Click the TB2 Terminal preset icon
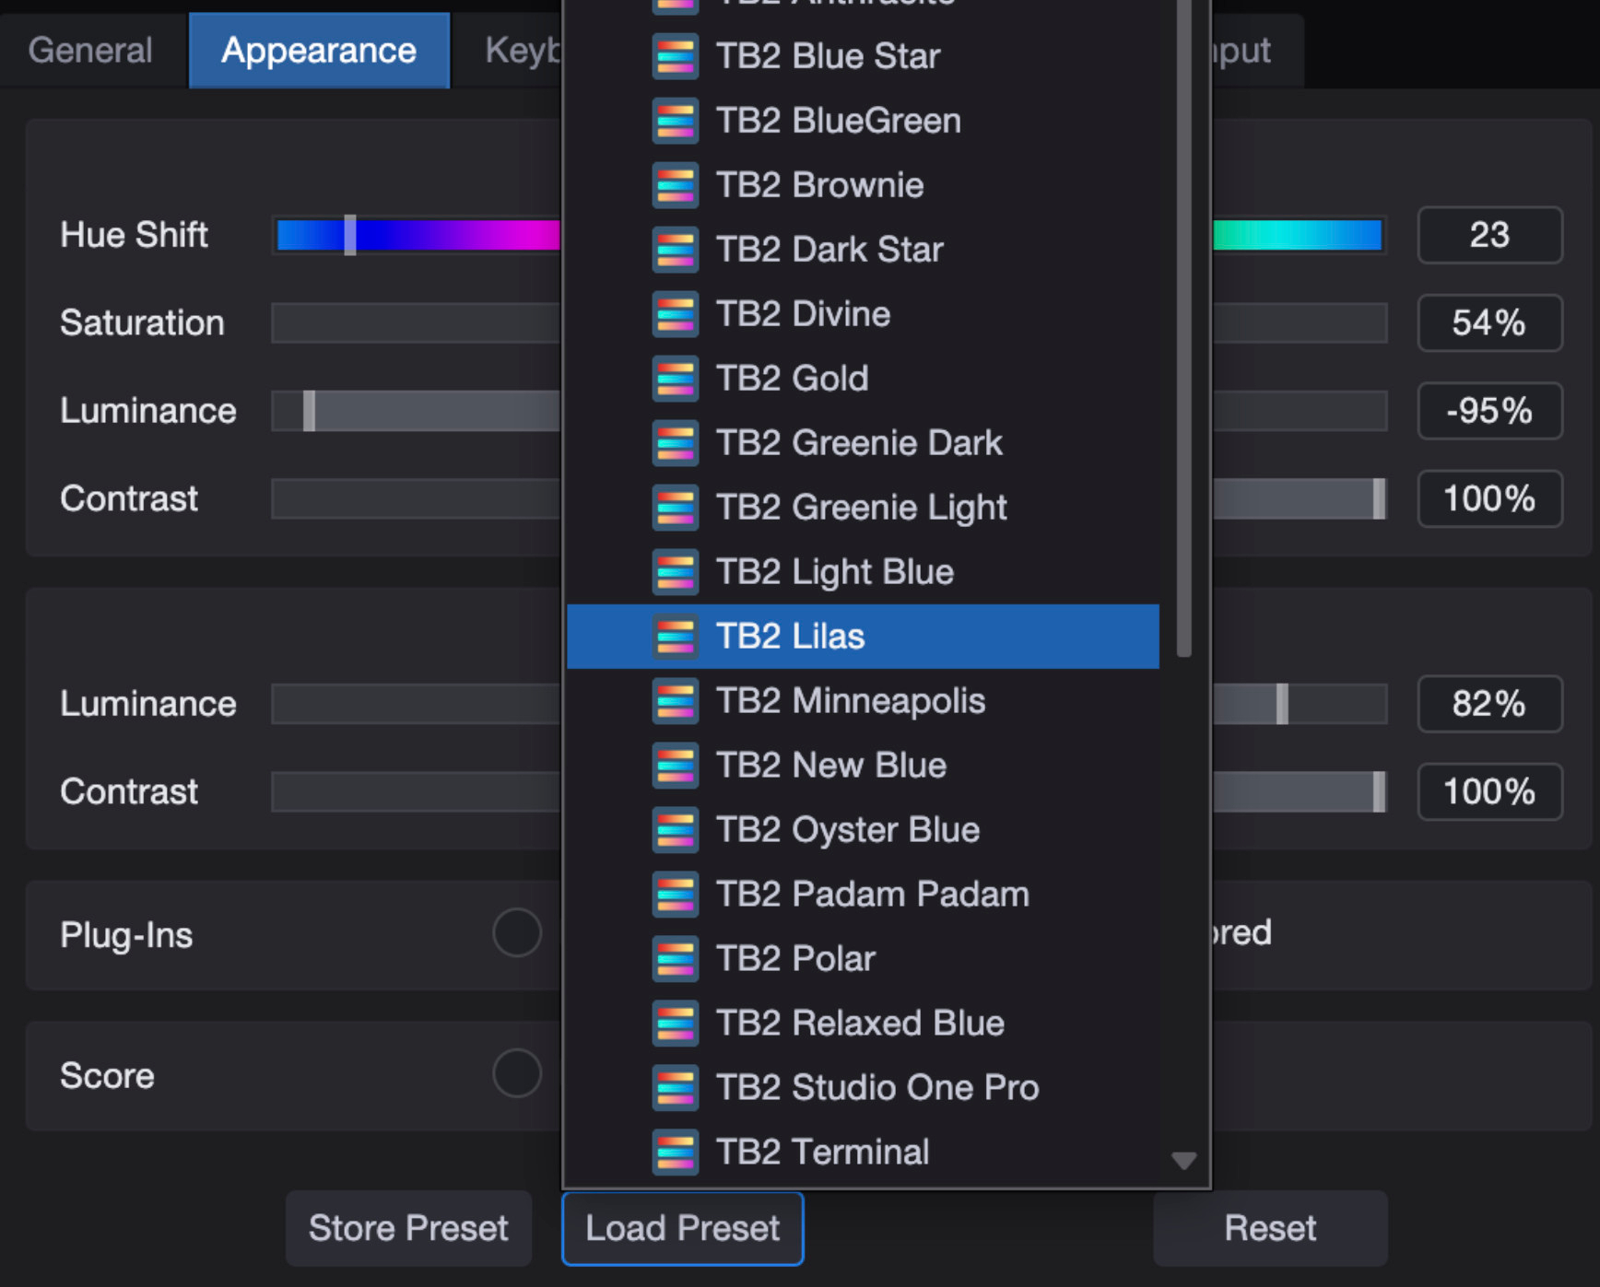Viewport: 1600px width, 1287px height. pyautogui.click(x=675, y=1152)
